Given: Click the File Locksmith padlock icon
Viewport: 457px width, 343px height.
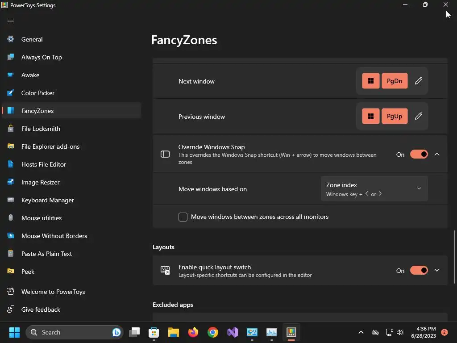Looking at the screenshot, I should pos(11,128).
